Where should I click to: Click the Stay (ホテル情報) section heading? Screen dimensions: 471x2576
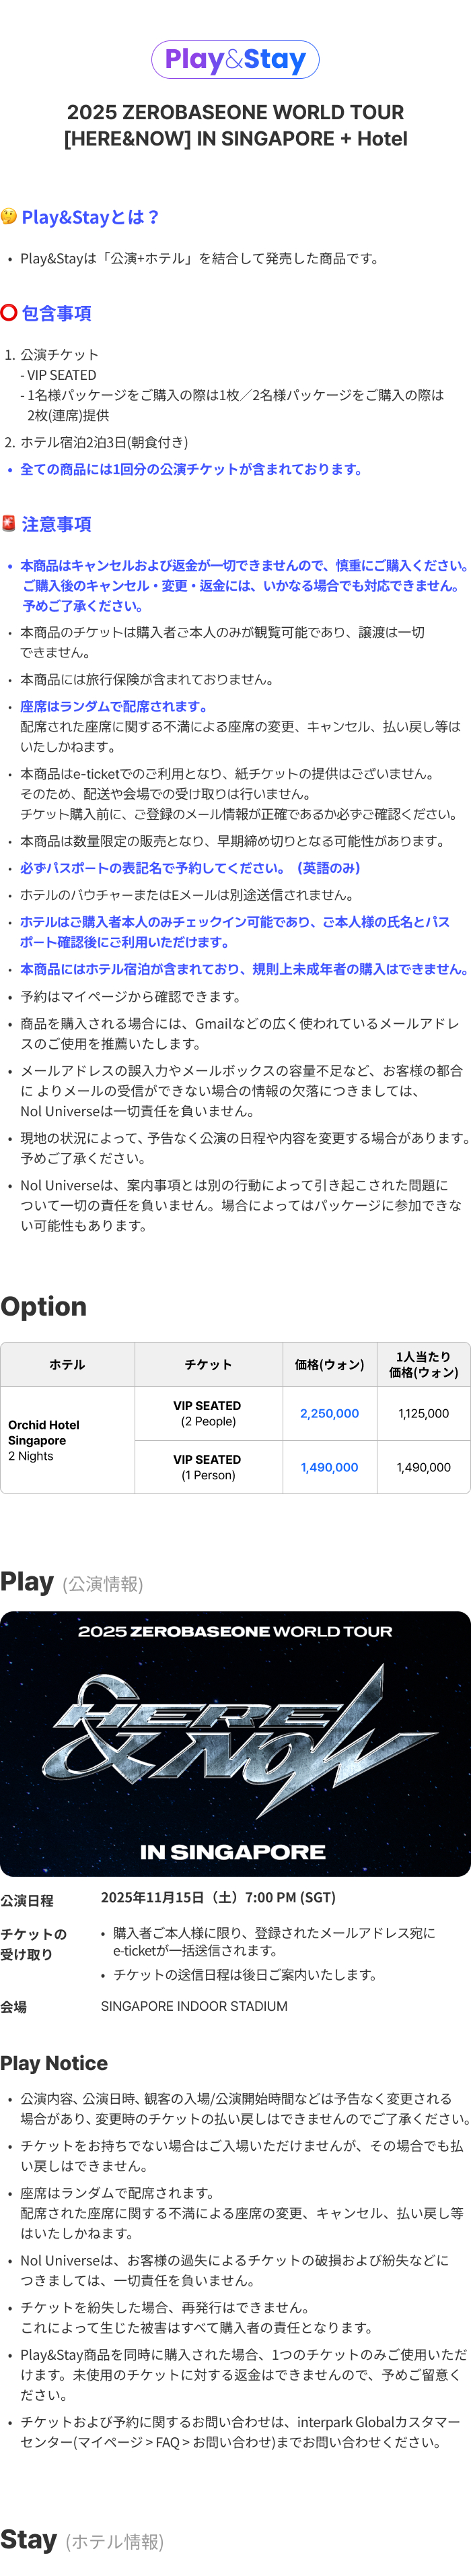click(x=82, y=2539)
